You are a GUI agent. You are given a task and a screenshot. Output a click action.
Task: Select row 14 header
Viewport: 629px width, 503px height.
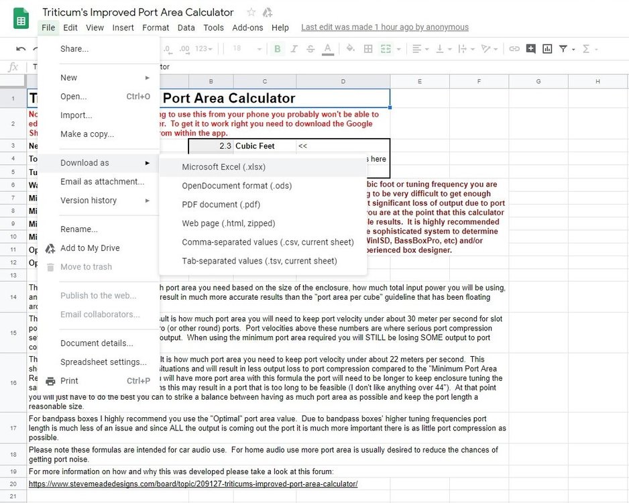[x=13, y=297]
